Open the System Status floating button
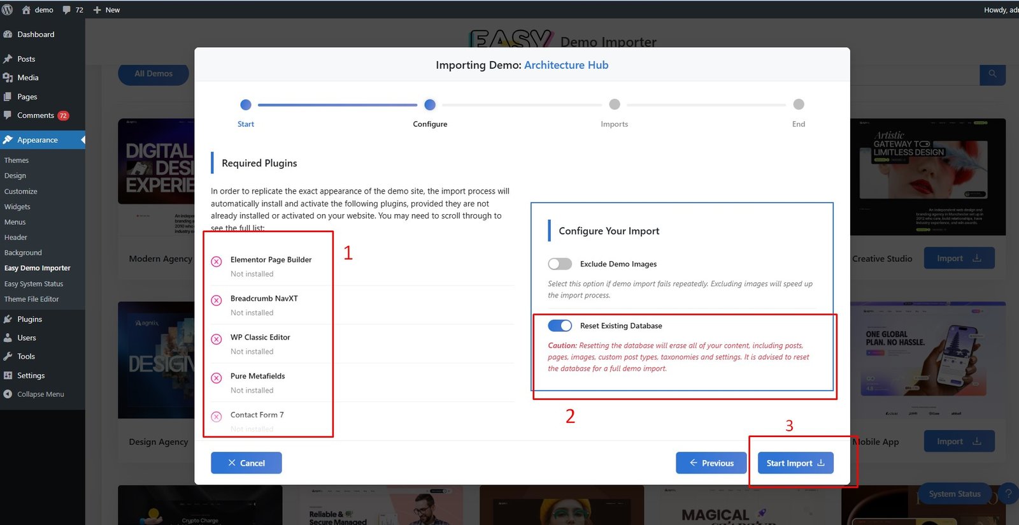This screenshot has height=525, width=1019. (955, 494)
